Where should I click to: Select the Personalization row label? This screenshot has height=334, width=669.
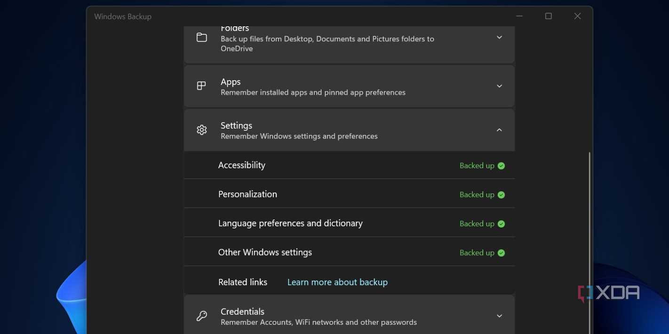tap(247, 194)
